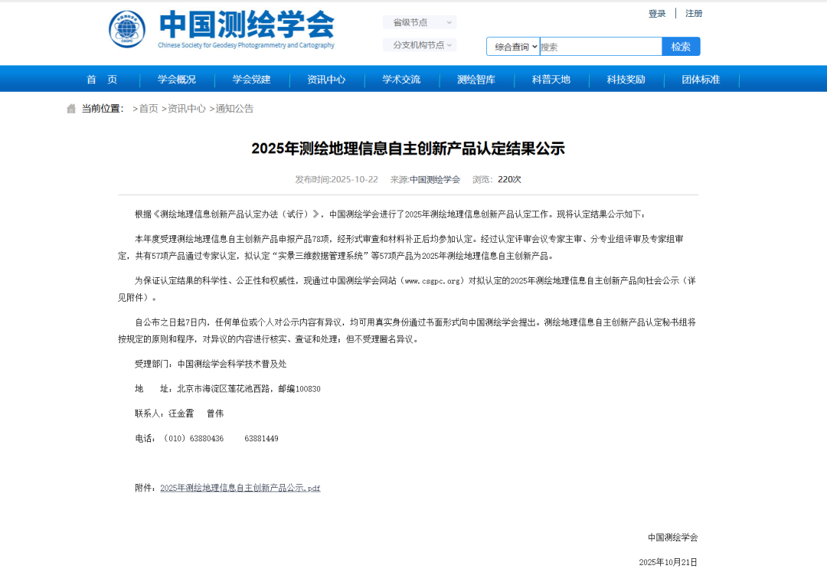Download the 2025年测绘地理信息自主创新产品公示.pdf attachment
827x572 pixels.
pyautogui.click(x=240, y=489)
